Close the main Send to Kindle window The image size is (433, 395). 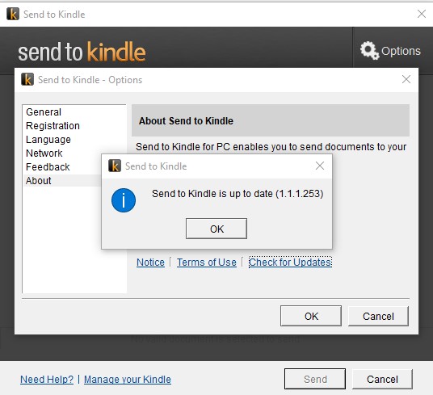422,14
